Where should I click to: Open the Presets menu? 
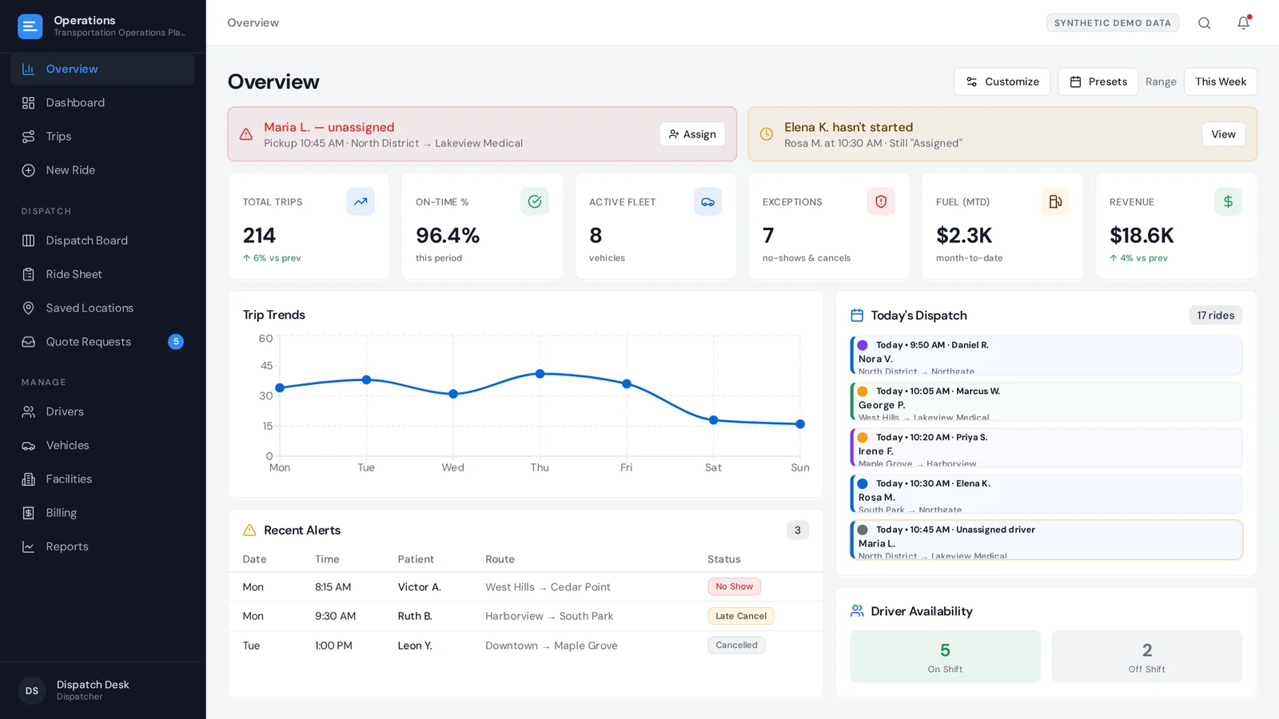coord(1098,81)
